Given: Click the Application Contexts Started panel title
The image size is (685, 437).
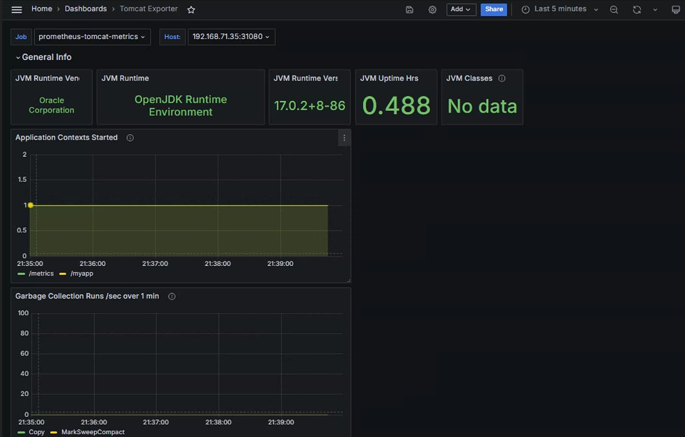Looking at the screenshot, I should pos(66,138).
